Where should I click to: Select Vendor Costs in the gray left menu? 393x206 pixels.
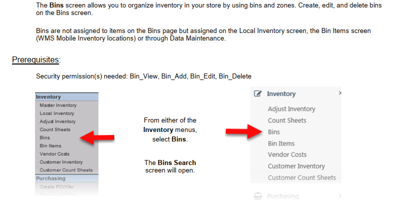pyautogui.click(x=55, y=153)
